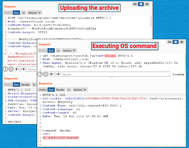This screenshot has height=148, width=189.
Task: Switch to Raw tab in front window request
Action: pos(51,51)
